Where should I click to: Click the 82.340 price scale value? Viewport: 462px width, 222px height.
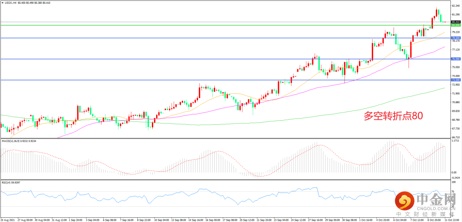(x=456, y=6)
